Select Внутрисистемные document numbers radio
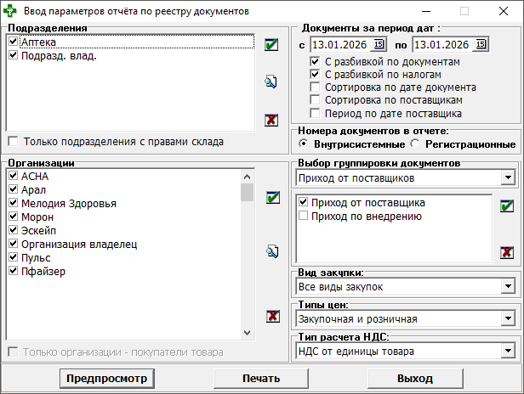Image resolution: width=524 pixels, height=394 pixels. (303, 144)
